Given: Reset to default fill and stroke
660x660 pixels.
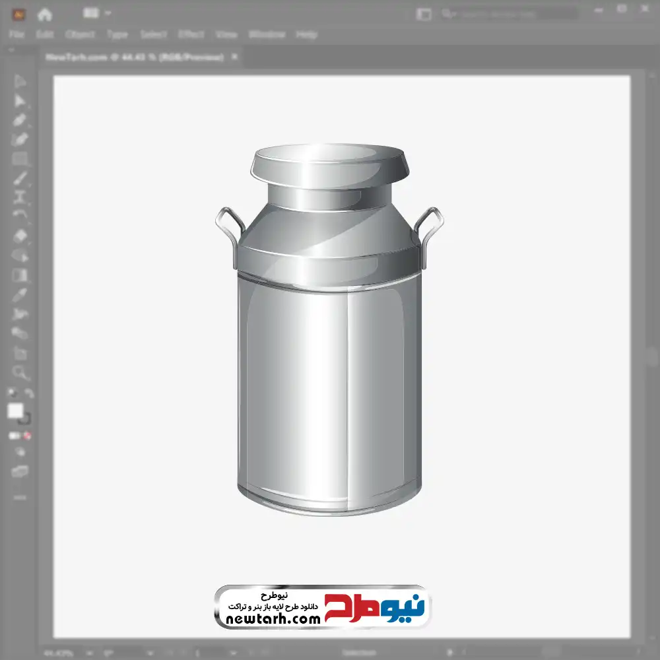Looking at the screenshot, I should tap(11, 393).
